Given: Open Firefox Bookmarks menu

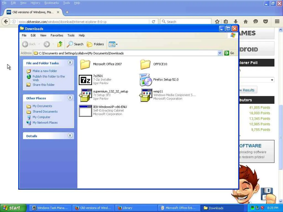Looking at the screenshot, I should pyautogui.click(x=52, y=3).
